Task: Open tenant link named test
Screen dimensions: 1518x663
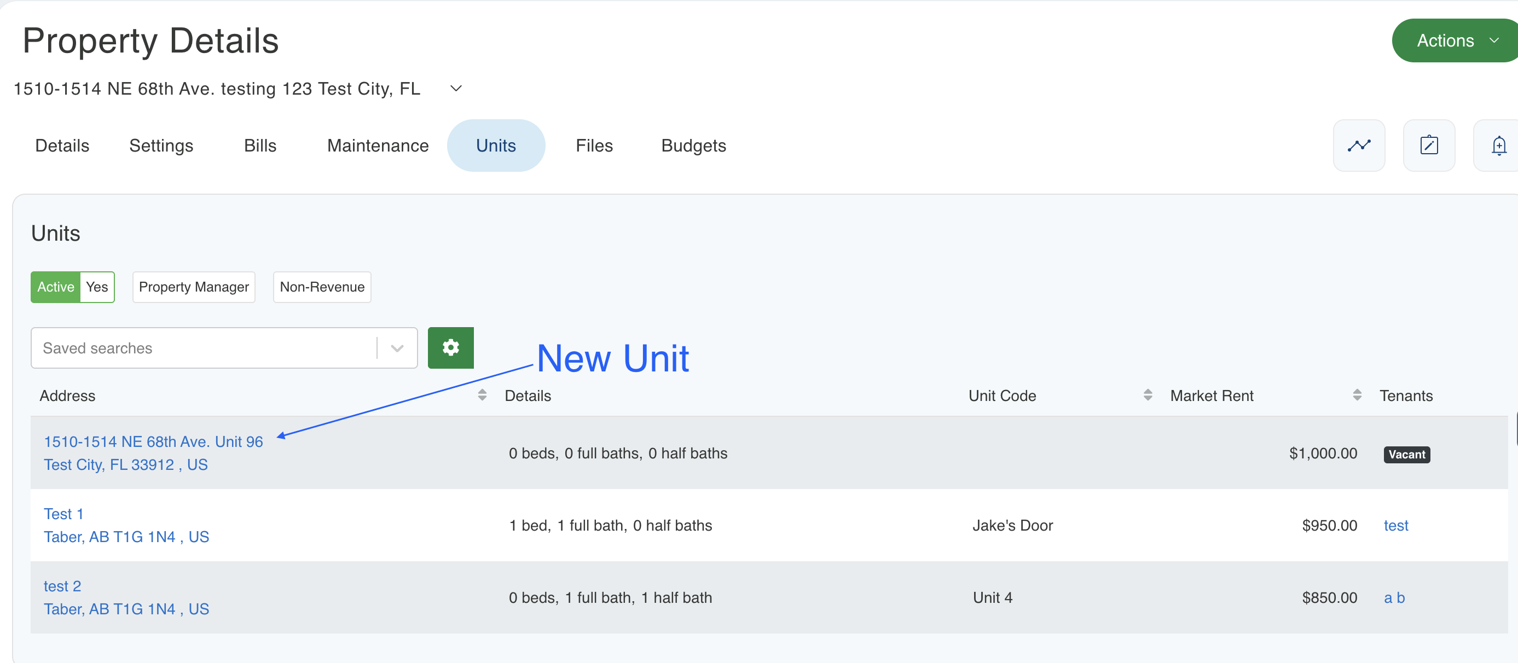Action: coord(1395,526)
